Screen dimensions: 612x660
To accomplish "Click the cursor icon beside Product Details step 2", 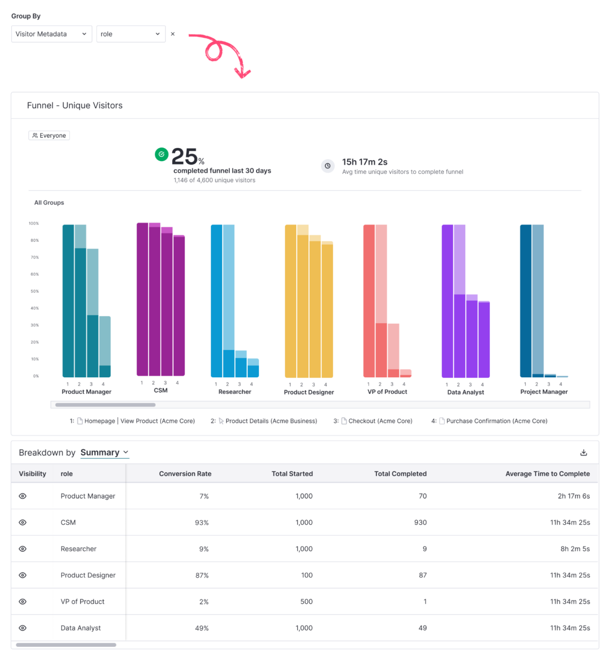I will [x=221, y=421].
